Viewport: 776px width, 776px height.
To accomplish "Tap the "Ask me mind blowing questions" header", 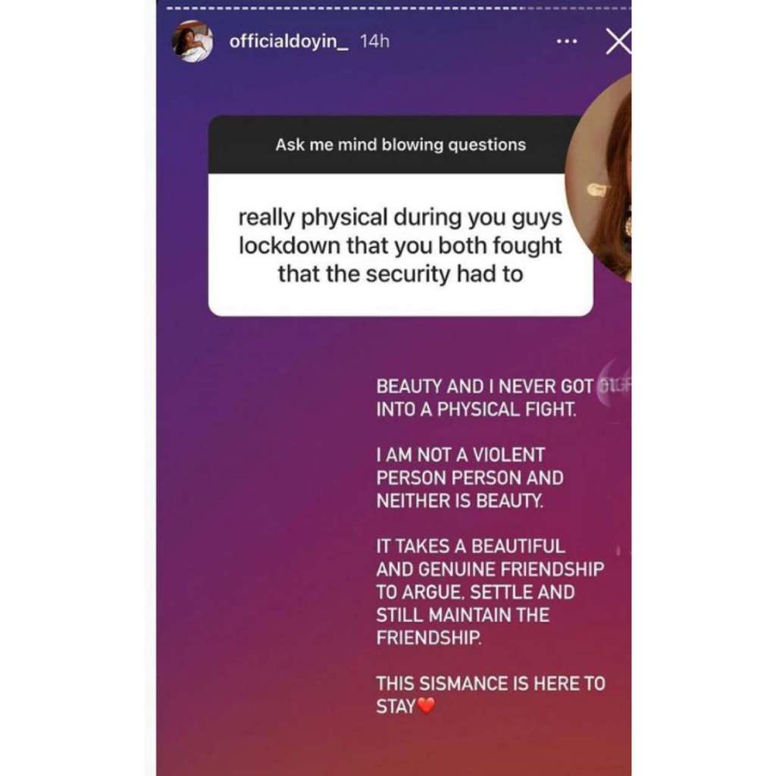I will pyautogui.click(x=400, y=145).
